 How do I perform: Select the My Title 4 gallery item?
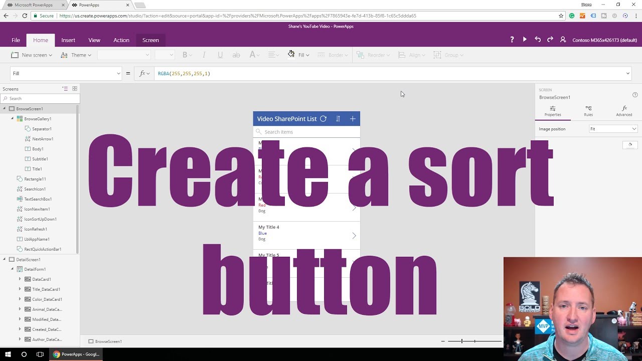(x=306, y=236)
